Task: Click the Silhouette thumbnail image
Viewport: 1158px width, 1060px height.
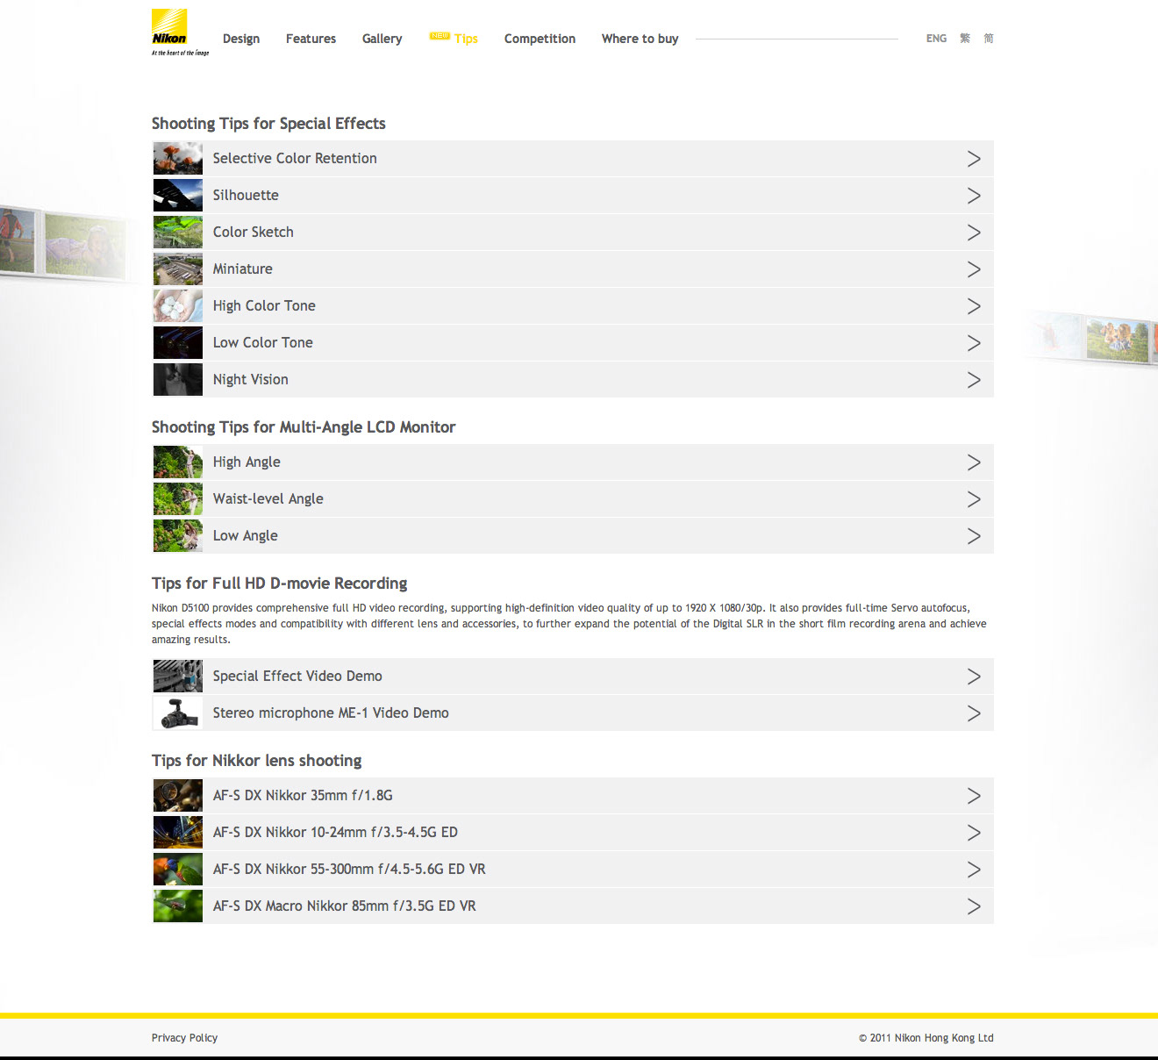Action: tap(178, 196)
